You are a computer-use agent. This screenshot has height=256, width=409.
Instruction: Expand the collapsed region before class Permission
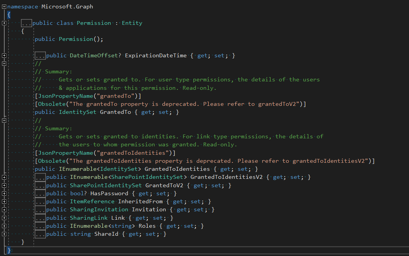pos(4,23)
